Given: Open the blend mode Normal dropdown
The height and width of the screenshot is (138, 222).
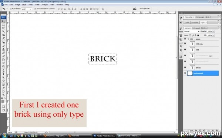Looking at the screenshot, I should 192,31.
